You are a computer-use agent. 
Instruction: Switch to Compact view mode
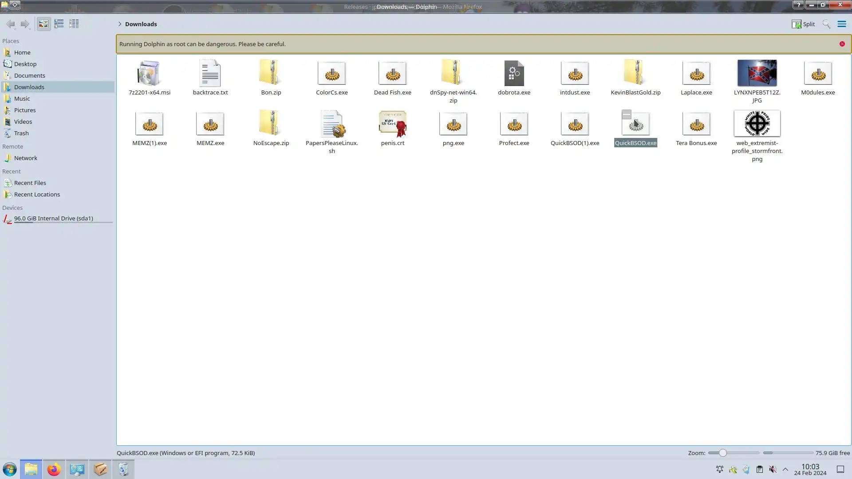(59, 24)
